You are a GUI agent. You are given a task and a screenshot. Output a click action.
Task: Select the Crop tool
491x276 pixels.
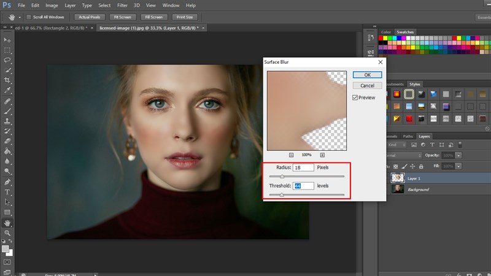tap(7, 80)
